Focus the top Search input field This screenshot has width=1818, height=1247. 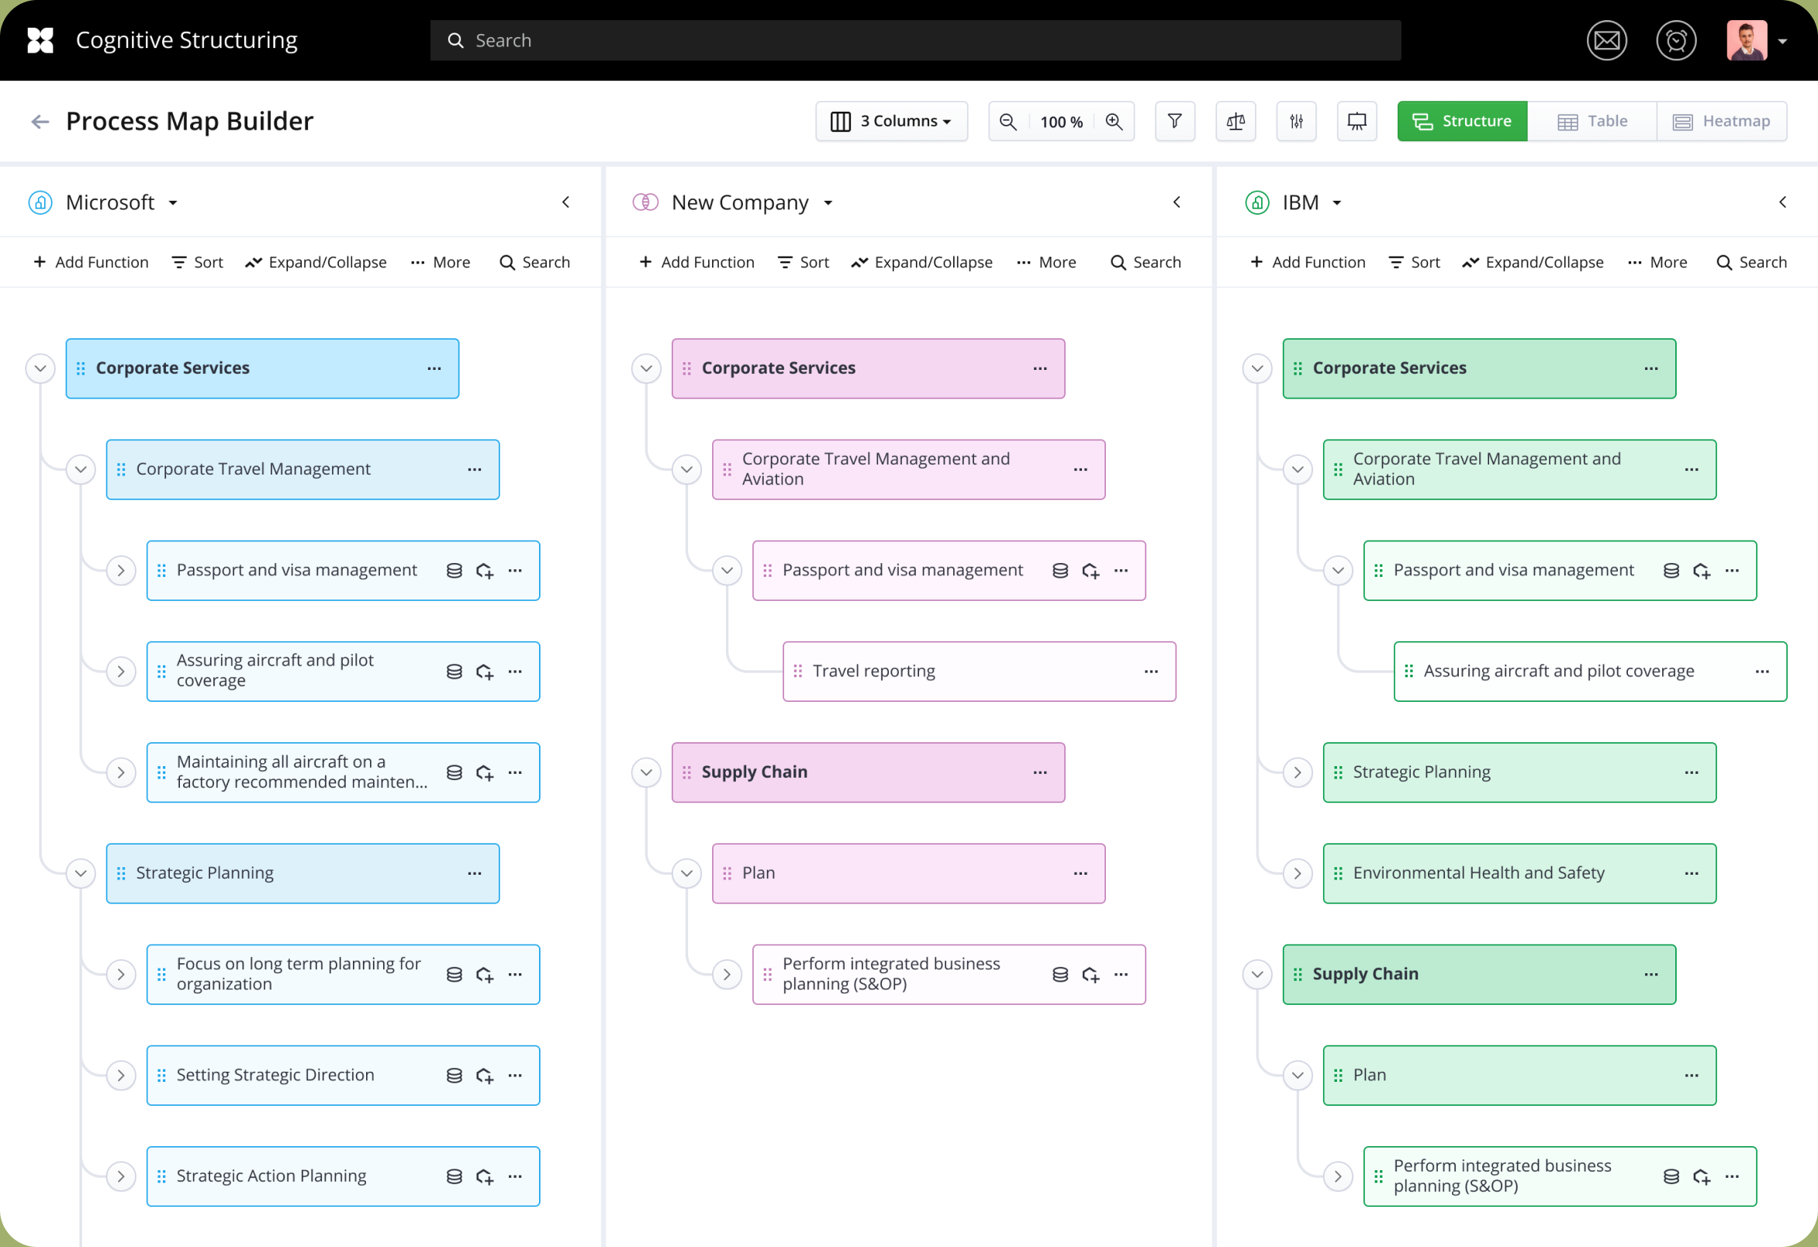click(x=915, y=40)
